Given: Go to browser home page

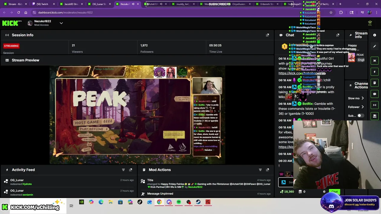Looking at the screenshot, I should 26,12.
